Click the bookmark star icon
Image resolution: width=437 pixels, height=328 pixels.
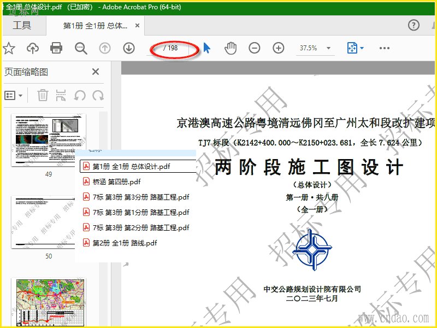tap(9, 48)
